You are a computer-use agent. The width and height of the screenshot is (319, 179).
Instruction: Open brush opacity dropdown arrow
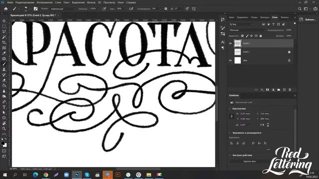[99, 9]
